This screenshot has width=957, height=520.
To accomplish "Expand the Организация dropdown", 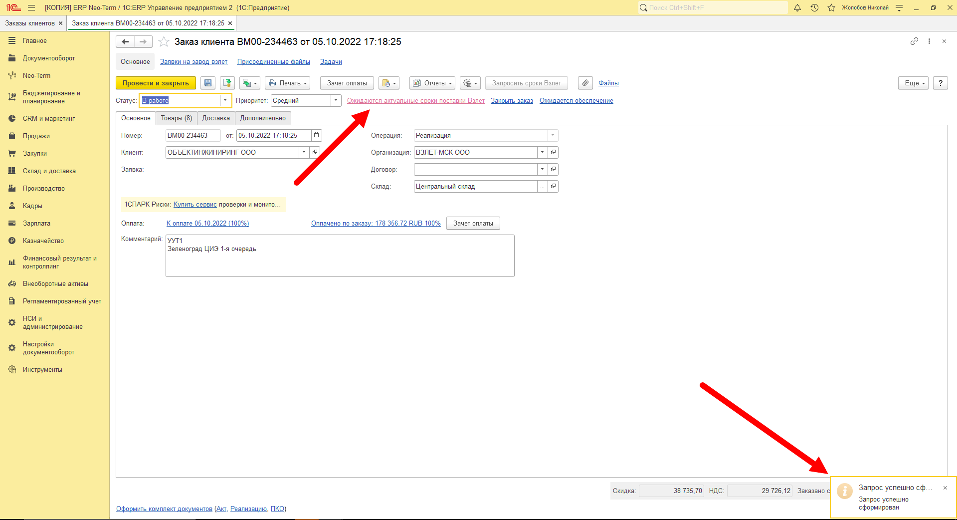I will pyautogui.click(x=542, y=152).
